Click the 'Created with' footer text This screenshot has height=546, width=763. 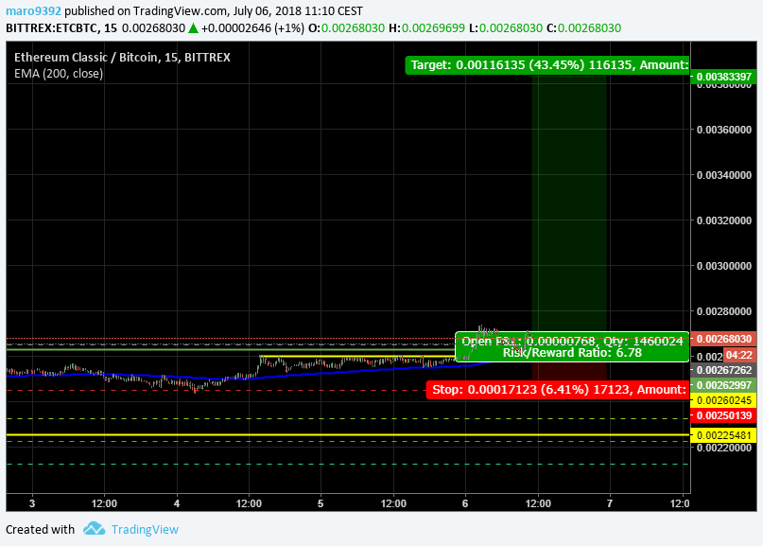(41, 529)
